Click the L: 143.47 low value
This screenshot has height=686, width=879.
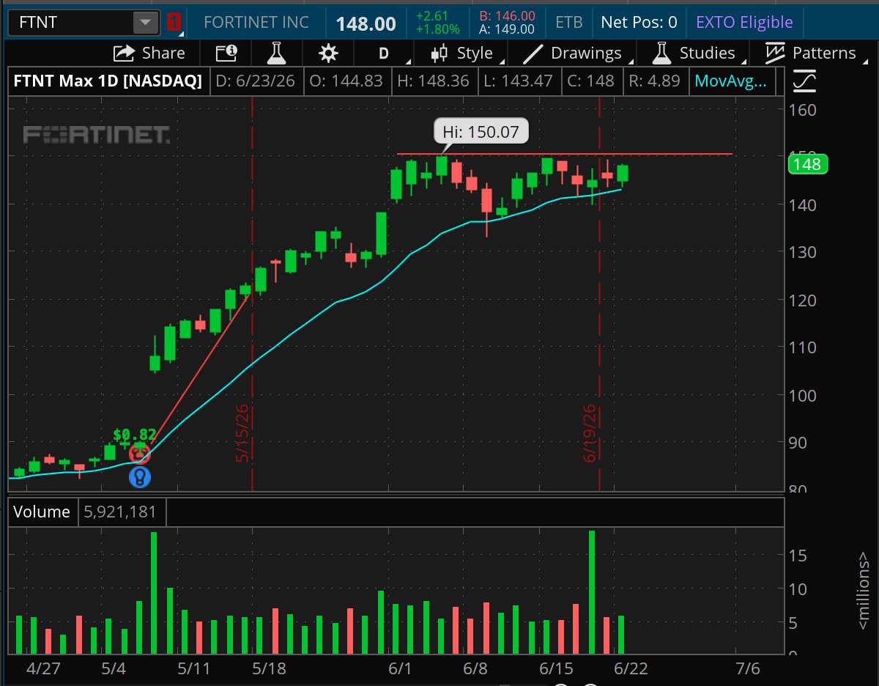point(519,81)
